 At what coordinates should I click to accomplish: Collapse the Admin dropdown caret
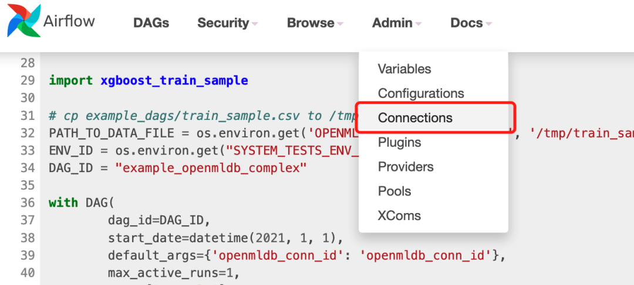click(418, 24)
